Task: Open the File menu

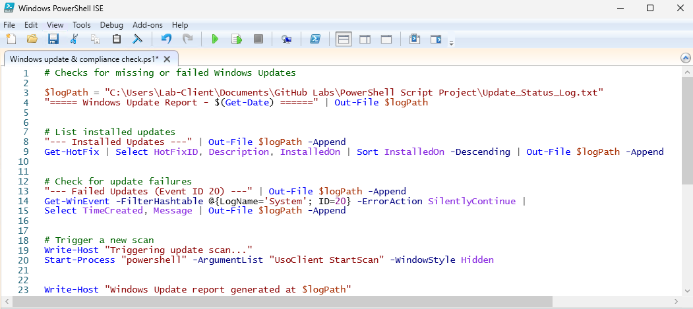Action: (x=9, y=25)
